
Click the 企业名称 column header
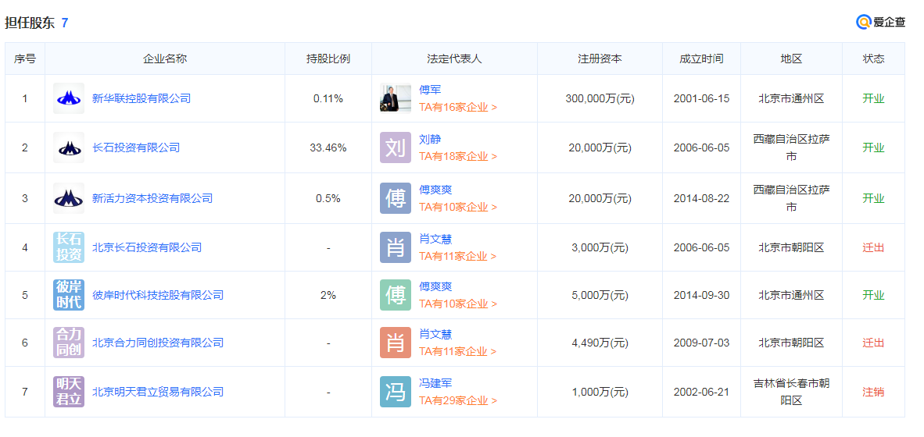[165, 59]
